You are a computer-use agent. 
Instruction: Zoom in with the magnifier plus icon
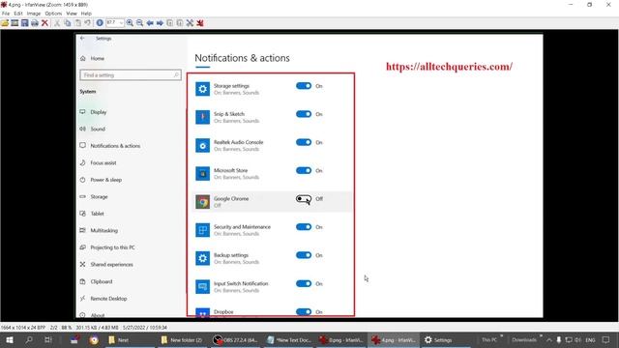pyautogui.click(x=130, y=23)
